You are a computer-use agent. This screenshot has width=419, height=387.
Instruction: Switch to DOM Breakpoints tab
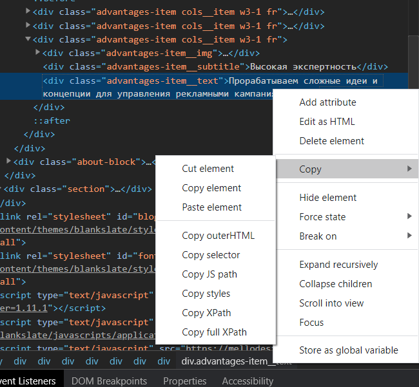click(108, 381)
